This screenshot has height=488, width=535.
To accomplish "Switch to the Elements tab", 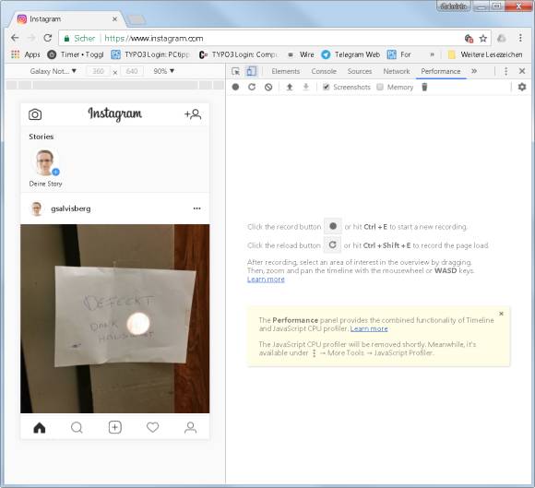I will pyautogui.click(x=286, y=71).
